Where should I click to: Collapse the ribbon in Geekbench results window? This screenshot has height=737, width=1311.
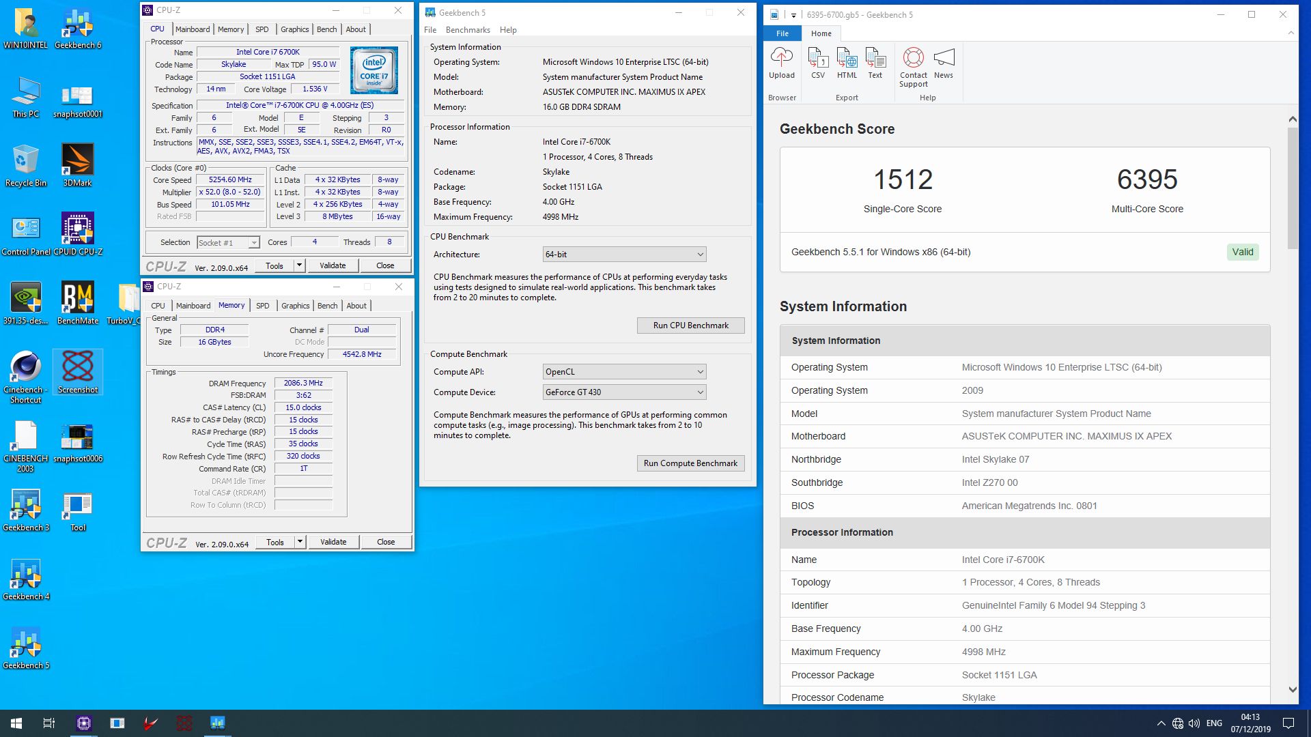point(1291,33)
